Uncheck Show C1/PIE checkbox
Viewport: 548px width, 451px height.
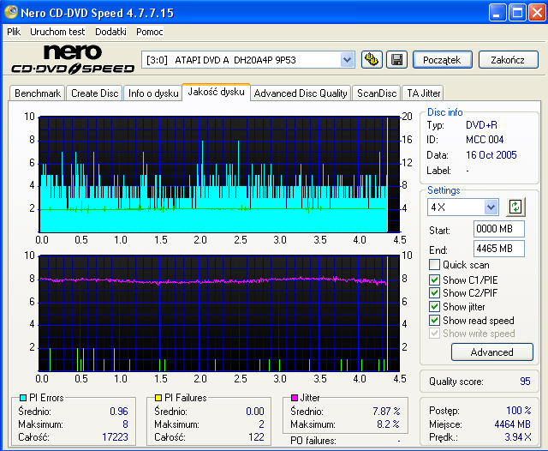(434, 280)
